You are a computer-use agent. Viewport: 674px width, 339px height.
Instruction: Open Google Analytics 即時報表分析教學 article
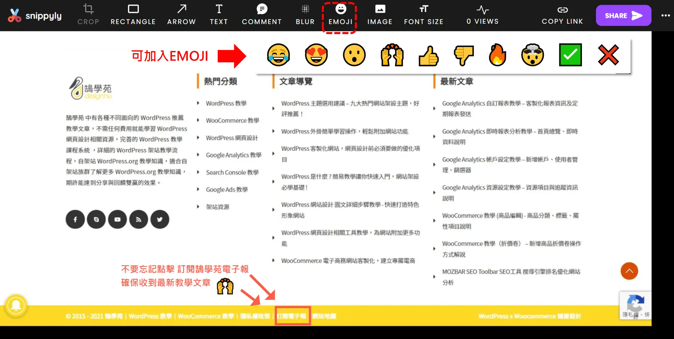pos(510,137)
